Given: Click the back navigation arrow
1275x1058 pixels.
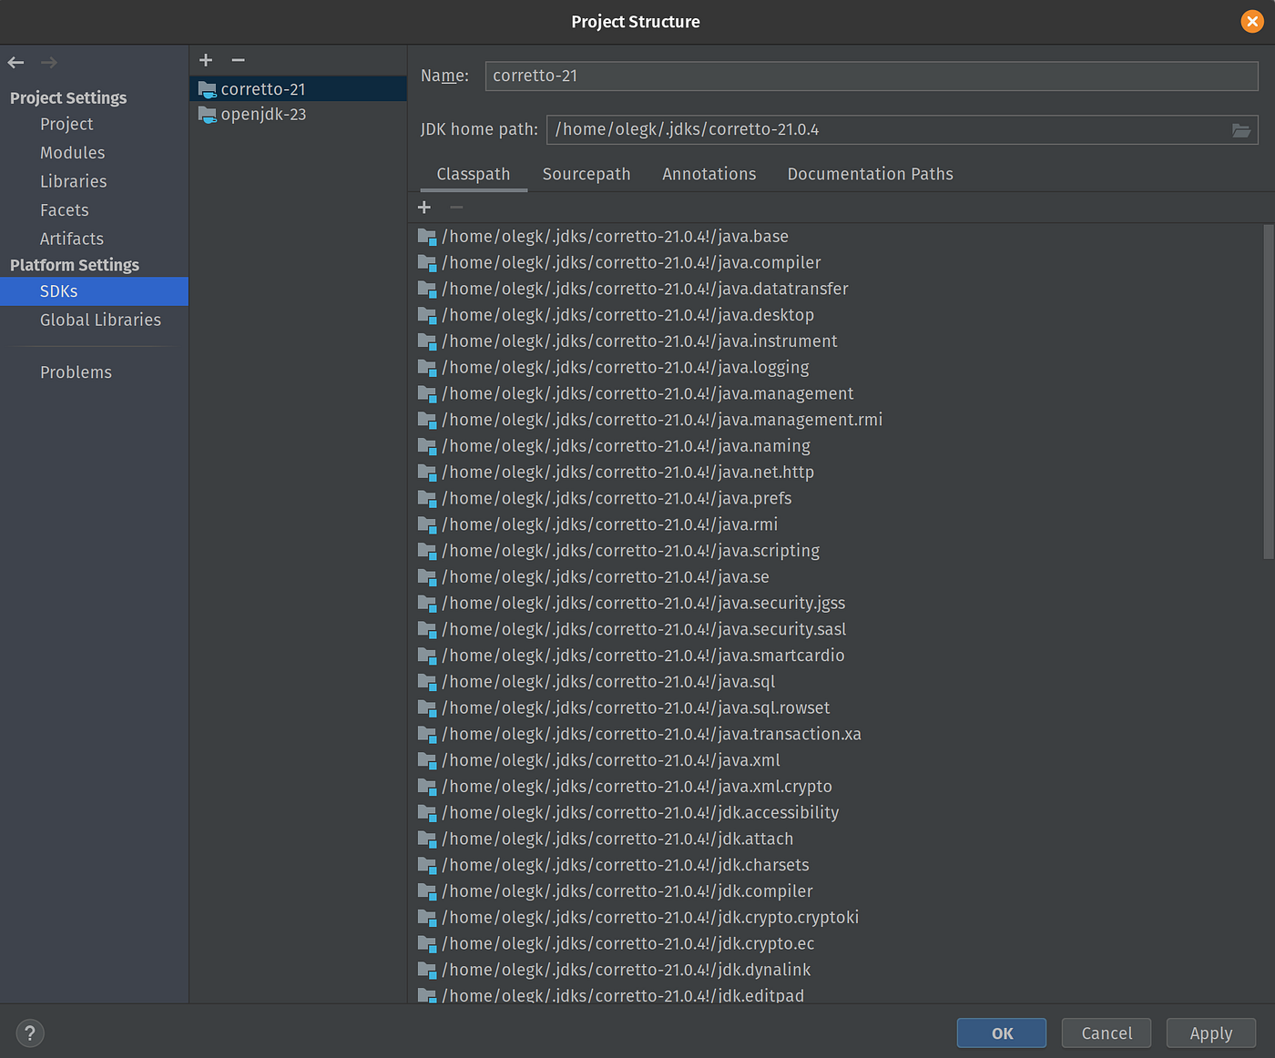Looking at the screenshot, I should pos(15,63).
